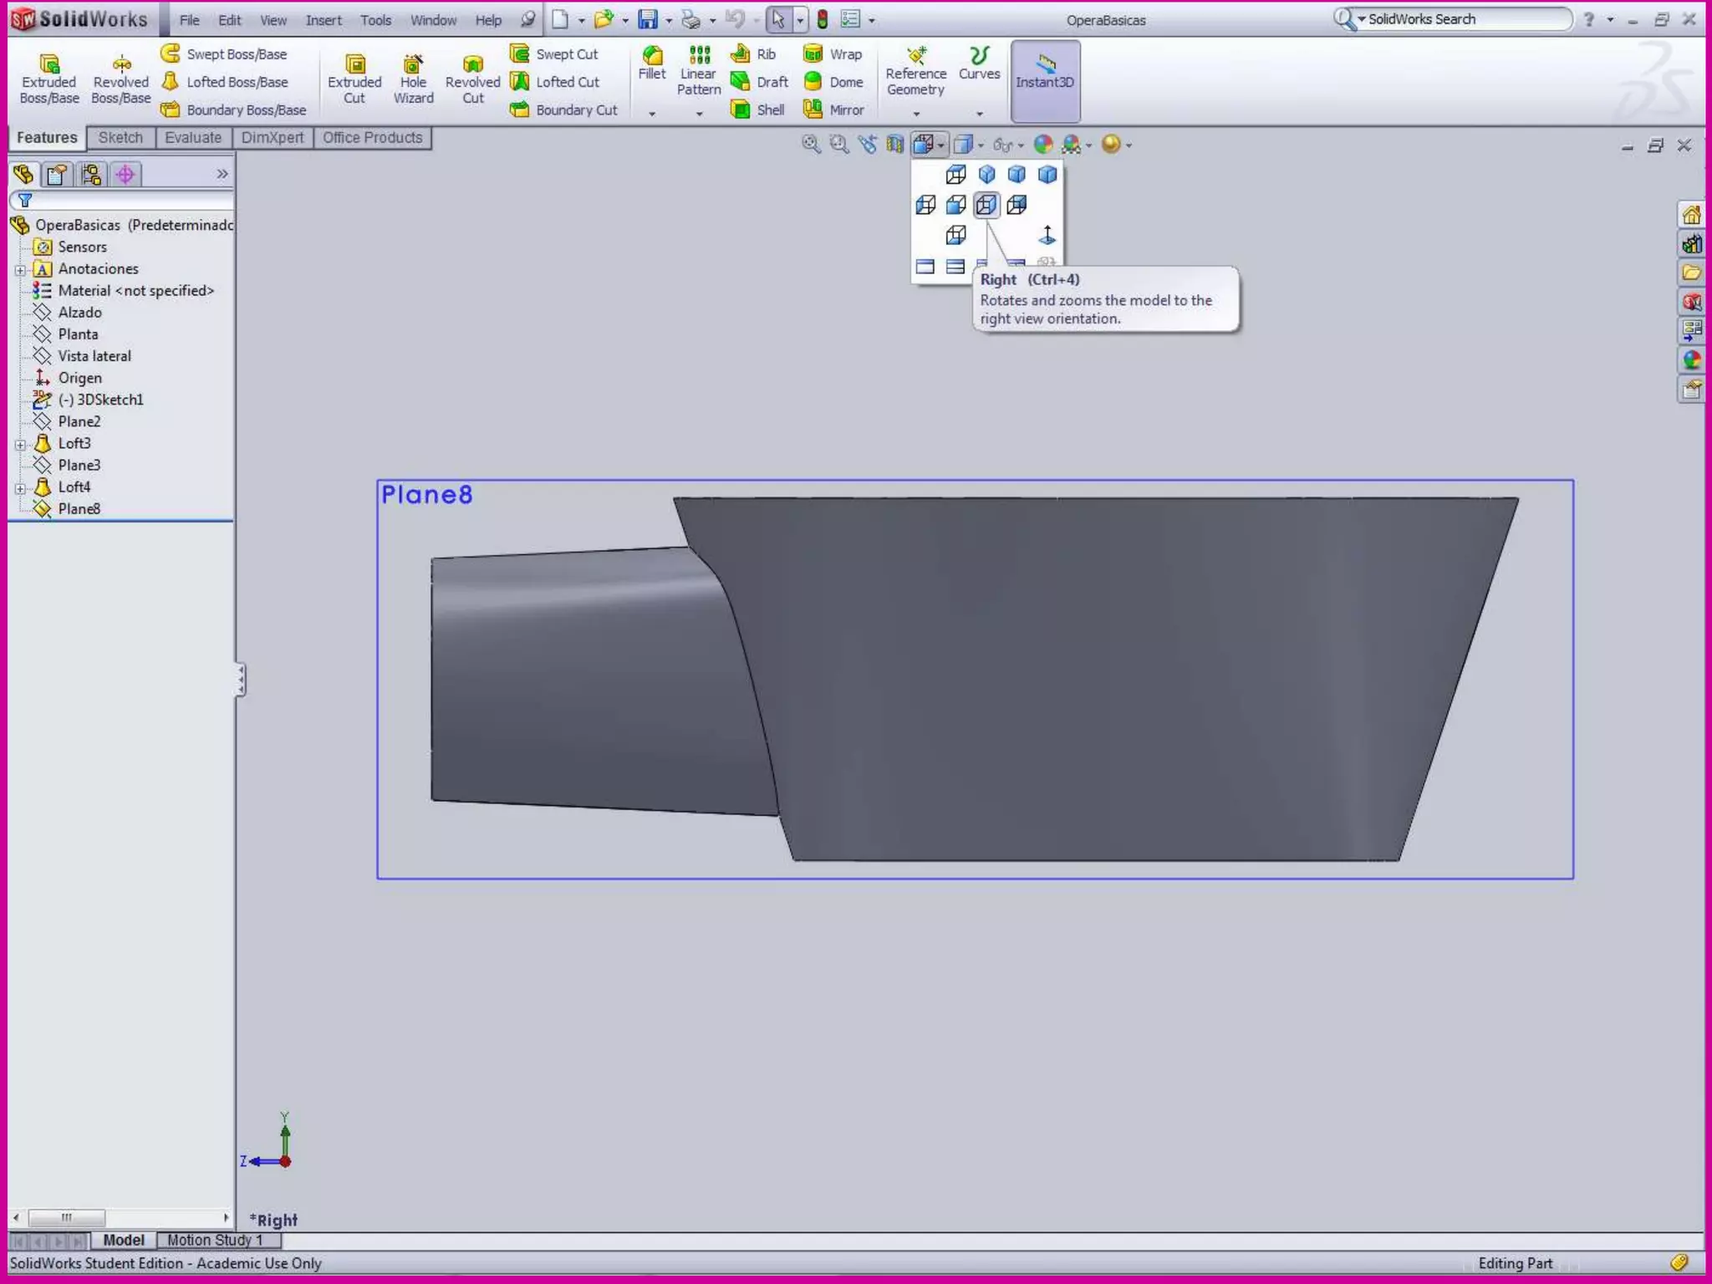
Task: Select the Fillet tool
Action: (652, 64)
